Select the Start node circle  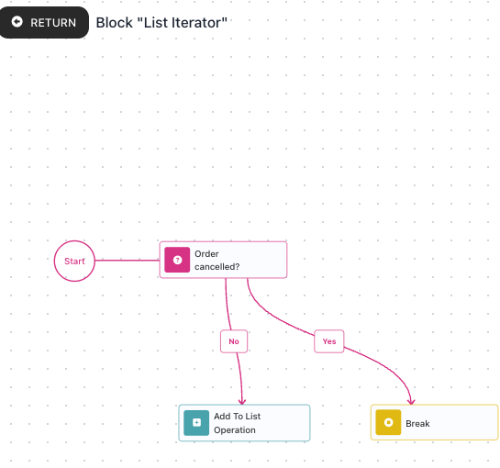(x=74, y=261)
